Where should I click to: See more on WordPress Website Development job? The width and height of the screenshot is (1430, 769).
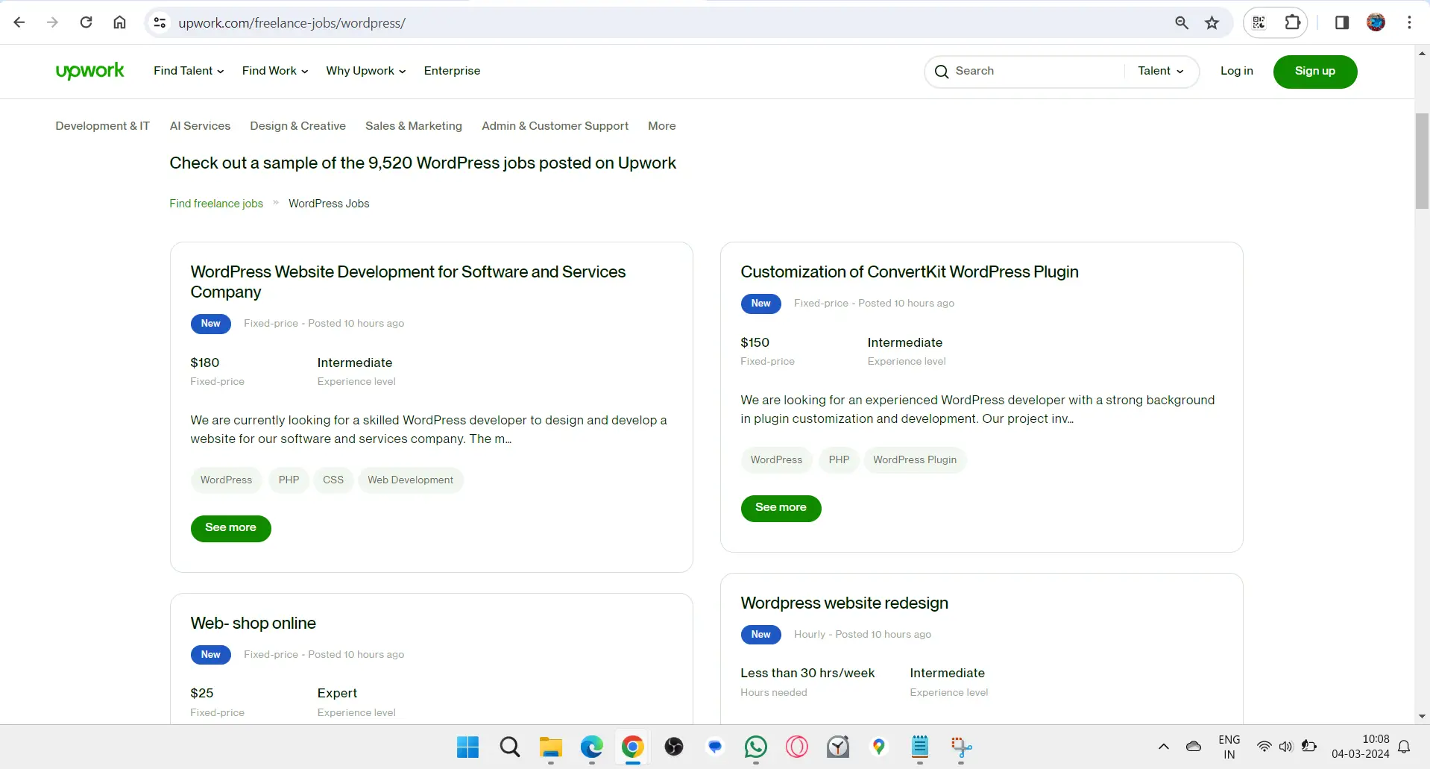pyautogui.click(x=230, y=528)
